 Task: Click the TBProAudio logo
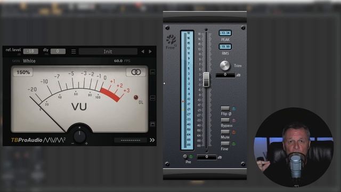click(27, 140)
